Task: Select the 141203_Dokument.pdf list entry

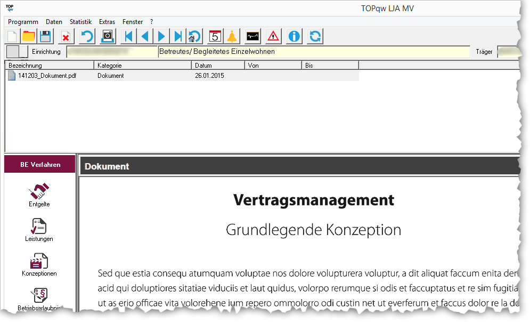Action: (x=47, y=76)
